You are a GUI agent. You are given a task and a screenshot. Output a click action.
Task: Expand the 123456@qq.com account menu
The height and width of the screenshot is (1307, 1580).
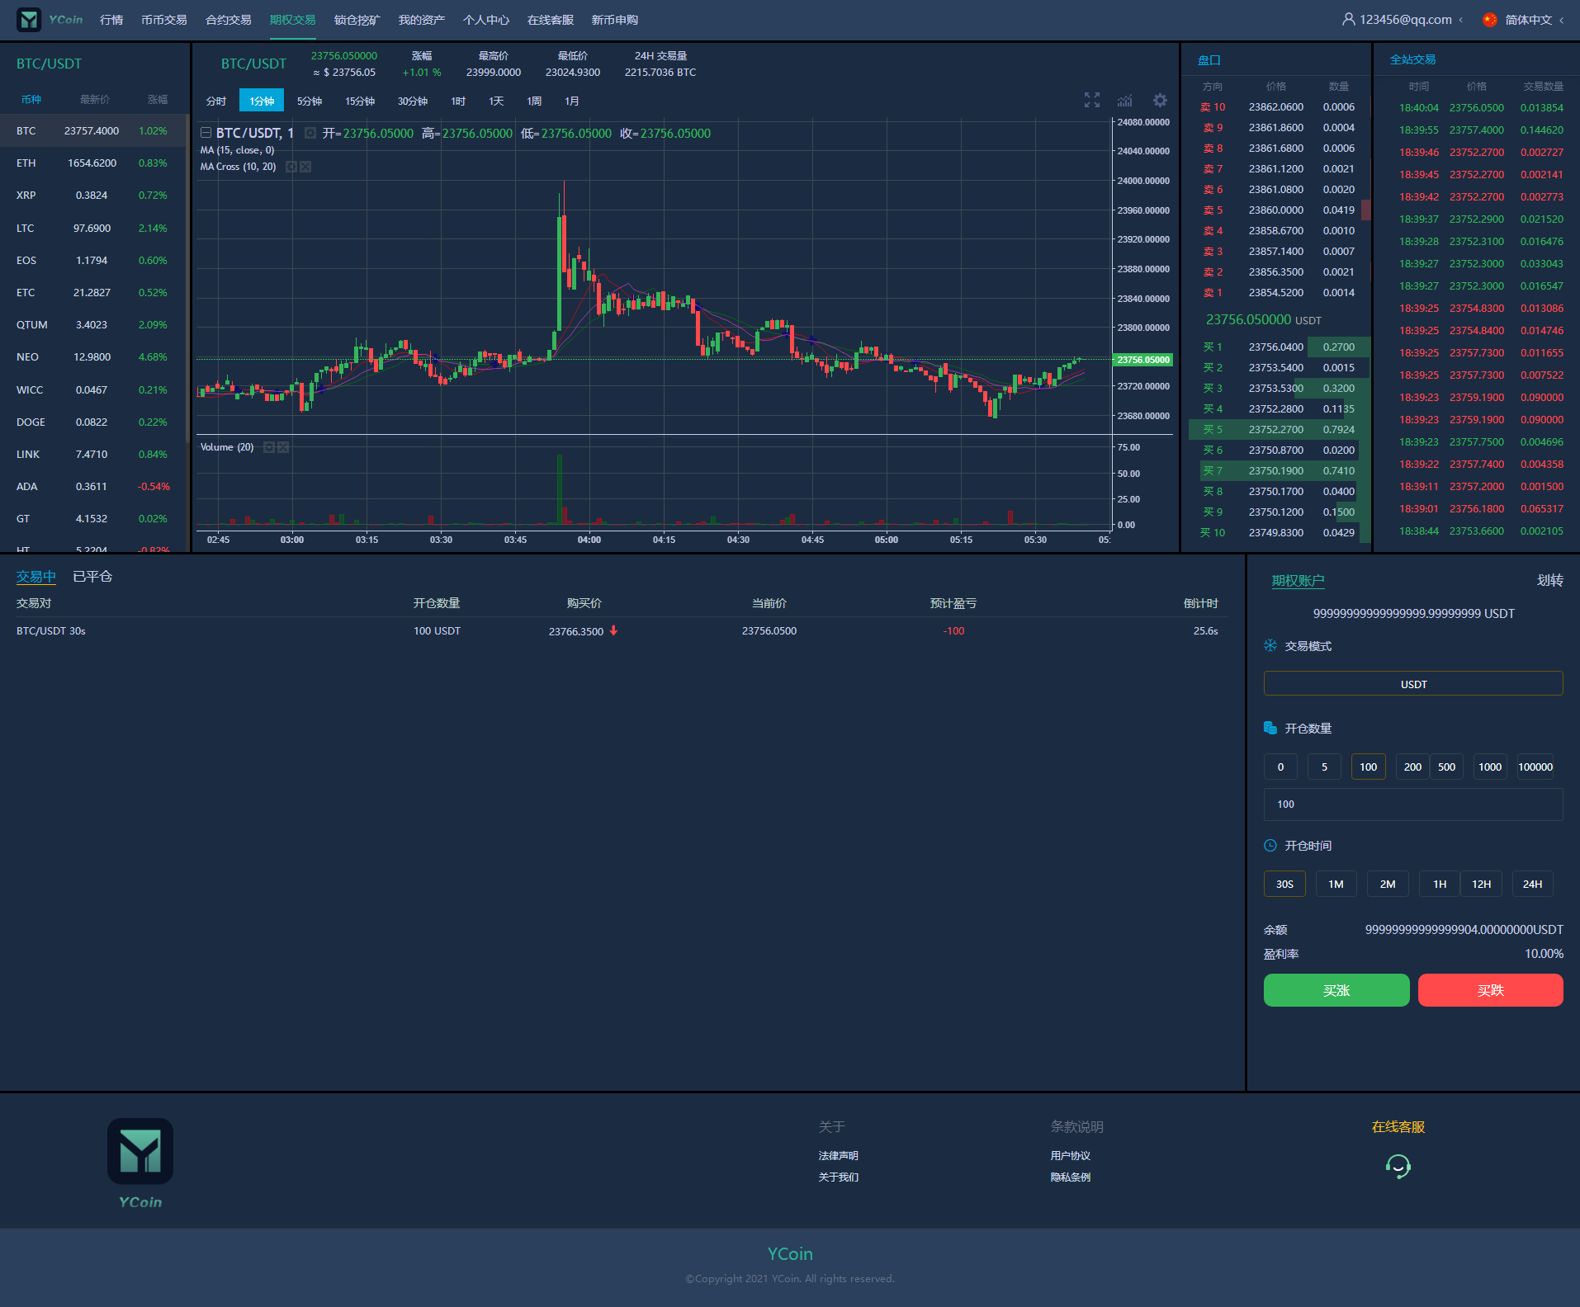1405,20
